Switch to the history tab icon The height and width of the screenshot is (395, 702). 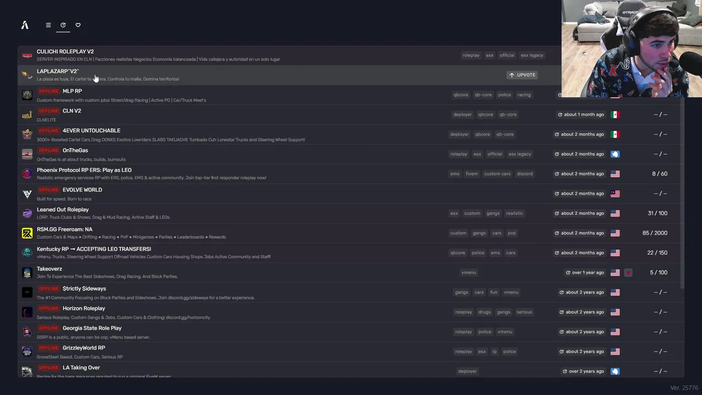tap(63, 25)
